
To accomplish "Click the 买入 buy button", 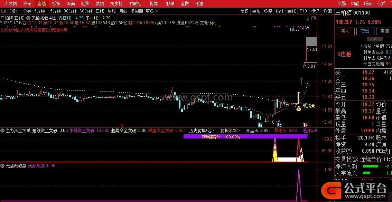I will coord(345,31).
